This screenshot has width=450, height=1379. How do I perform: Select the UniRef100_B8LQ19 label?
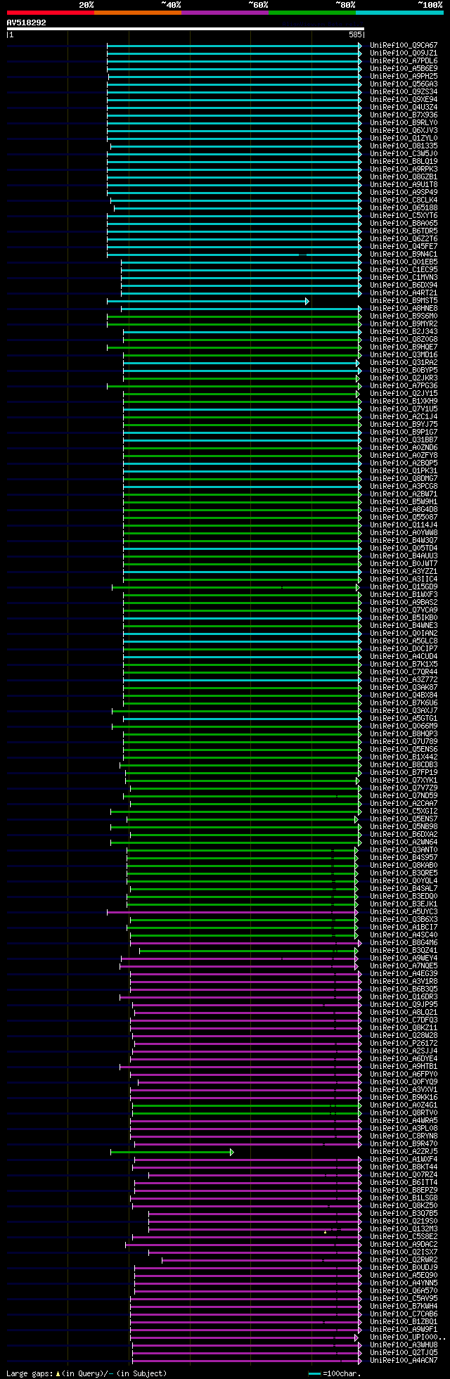tap(404, 162)
